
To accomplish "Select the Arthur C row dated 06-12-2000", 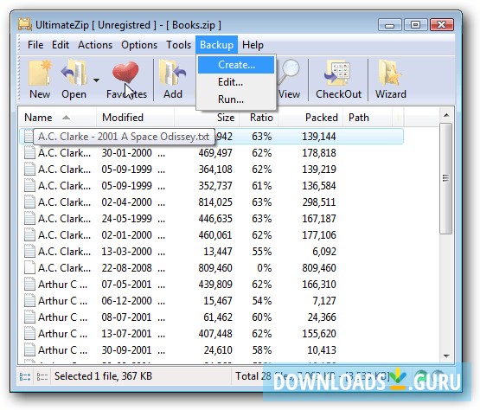I will 211,301.
